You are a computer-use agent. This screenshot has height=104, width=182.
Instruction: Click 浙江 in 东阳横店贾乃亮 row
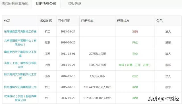[x=47, y=31]
